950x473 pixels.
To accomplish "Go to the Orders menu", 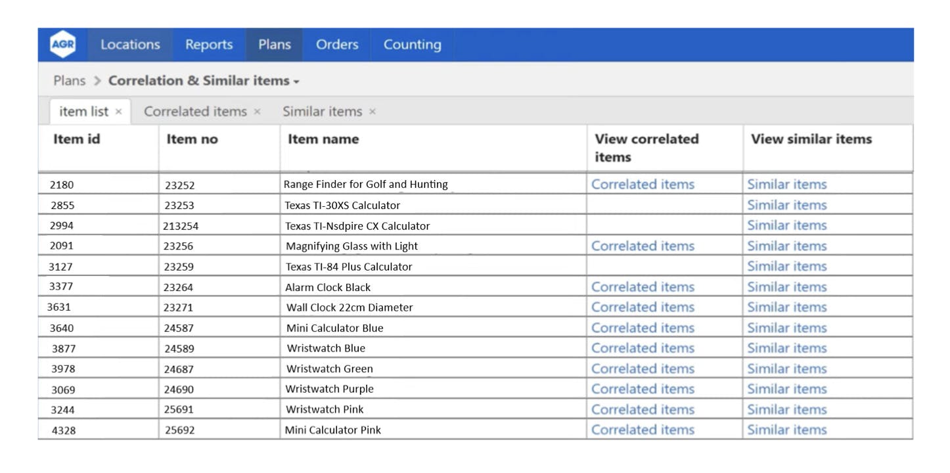I will [x=337, y=45].
